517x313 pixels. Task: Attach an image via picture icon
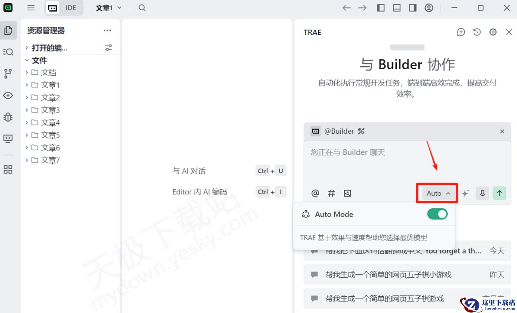pyautogui.click(x=347, y=193)
